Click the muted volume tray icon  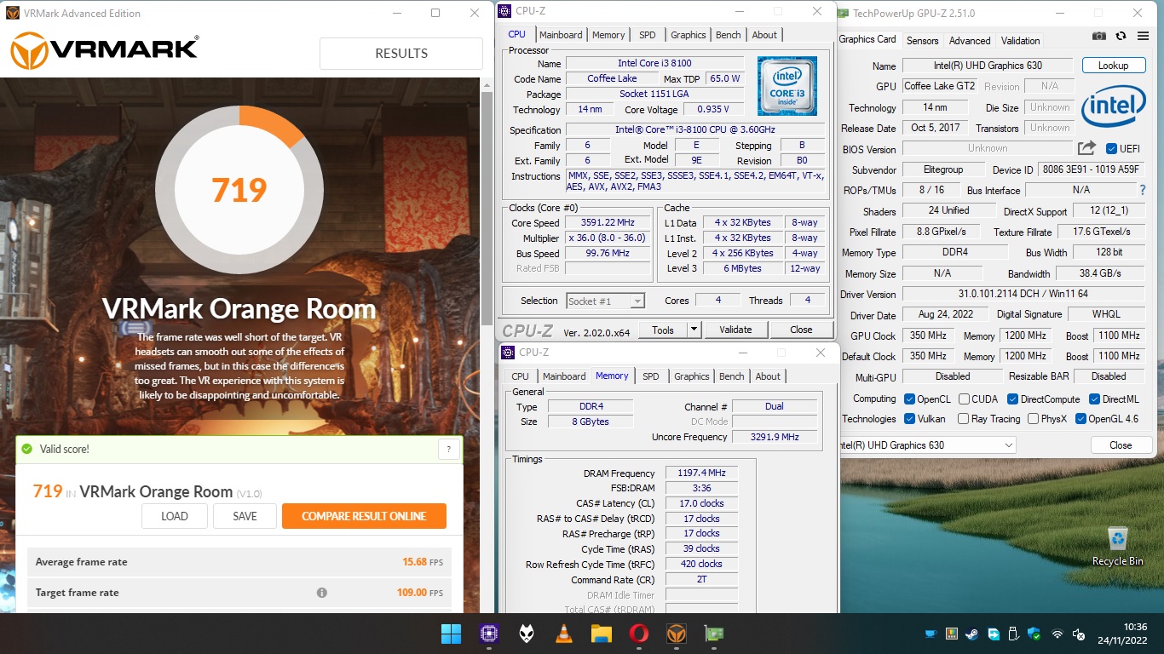[x=1078, y=634]
